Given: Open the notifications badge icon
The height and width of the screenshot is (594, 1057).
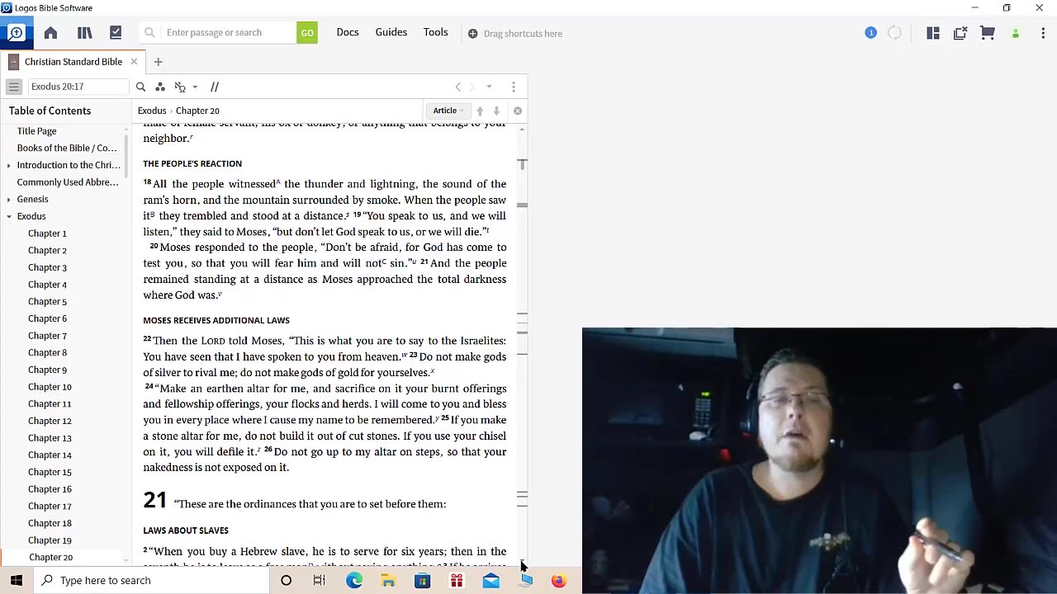Looking at the screenshot, I should [x=870, y=33].
